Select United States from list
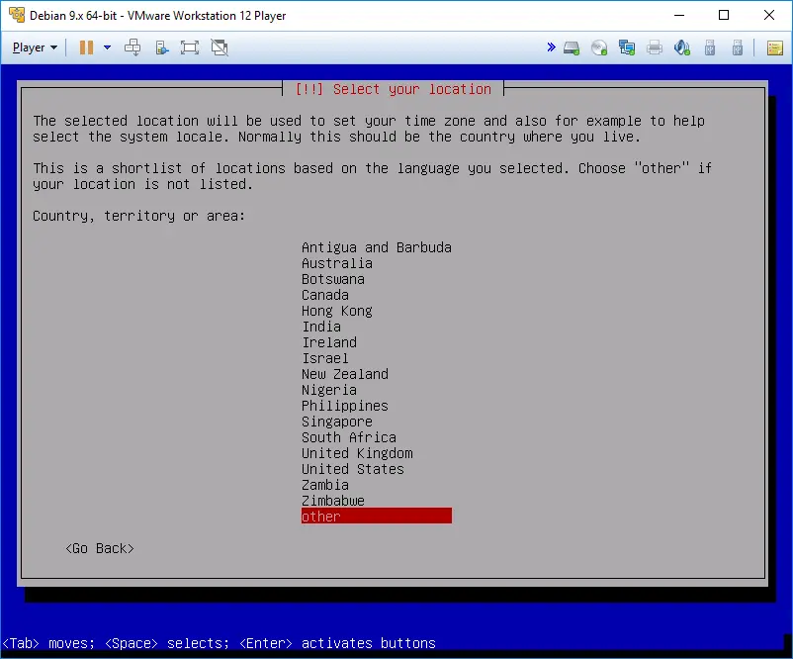 tap(352, 469)
